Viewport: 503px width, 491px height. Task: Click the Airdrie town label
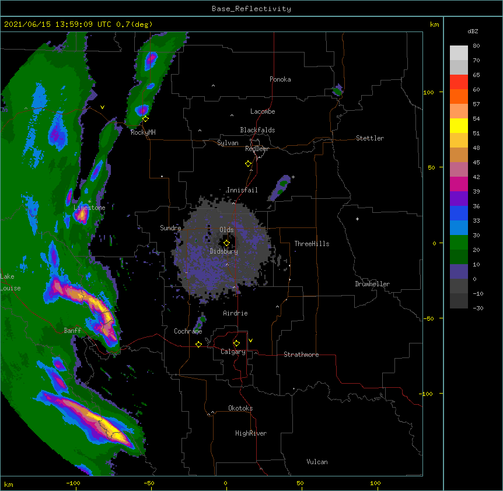[235, 313]
